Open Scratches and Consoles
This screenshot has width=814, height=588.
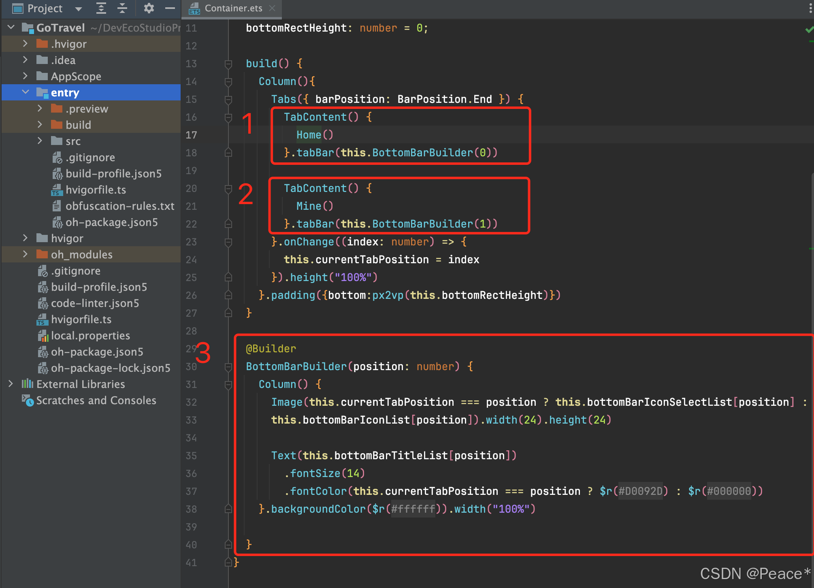[x=96, y=401]
